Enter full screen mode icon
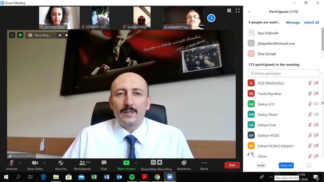This screenshot has height=182, width=324. click(x=238, y=11)
